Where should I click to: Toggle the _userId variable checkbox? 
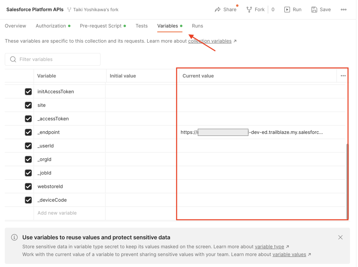coord(28,146)
